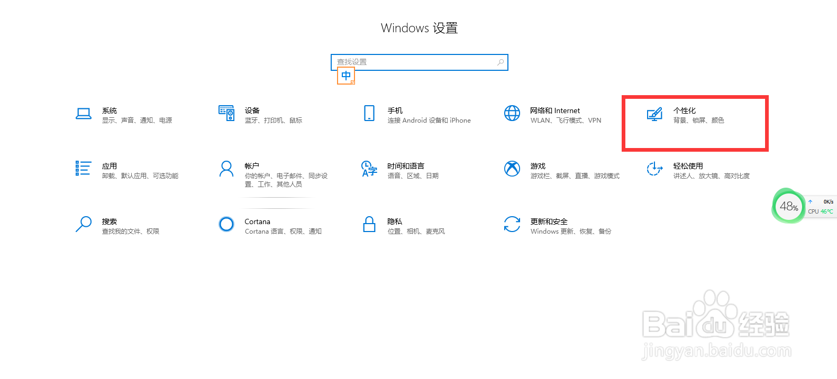
Task: Click the 中 input method indicator
Action: tap(346, 76)
